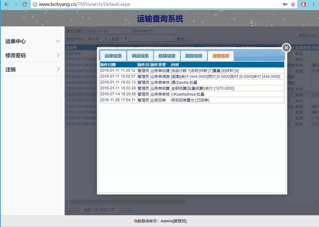Click the 导出Excel button
The image size is (319, 227).
[307, 35]
